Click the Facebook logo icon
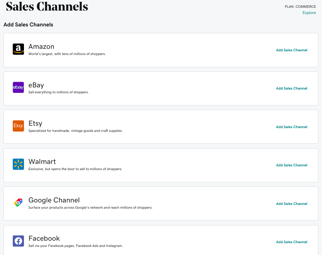This screenshot has height=255, width=322. (x=18, y=241)
